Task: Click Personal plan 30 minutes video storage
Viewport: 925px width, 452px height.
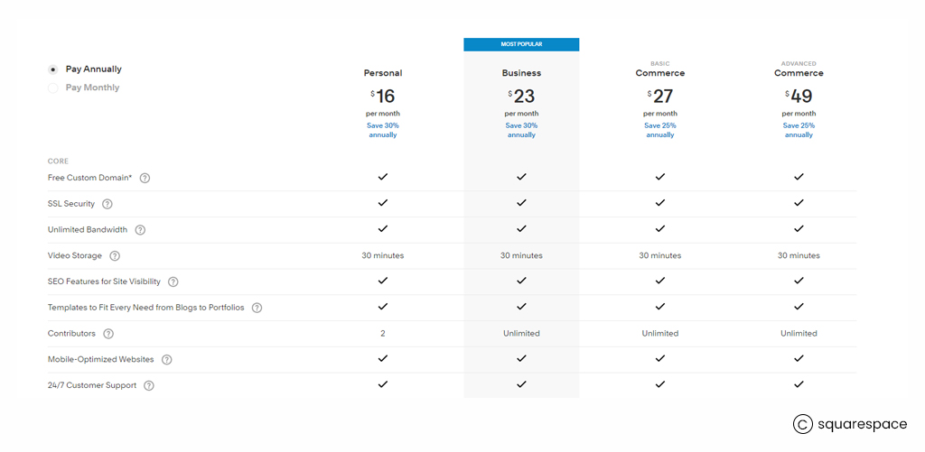Action: [x=383, y=255]
